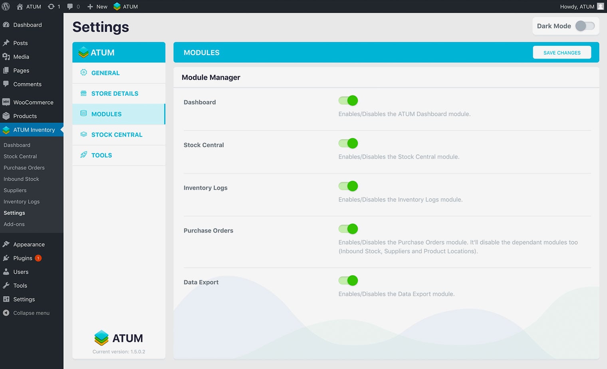
Task: Open Purchase Orders in ATUM Inventory submenu
Action: pyautogui.click(x=24, y=168)
